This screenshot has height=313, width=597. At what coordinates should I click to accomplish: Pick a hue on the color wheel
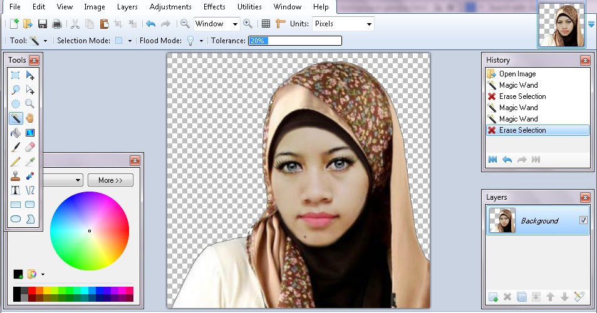(90, 231)
